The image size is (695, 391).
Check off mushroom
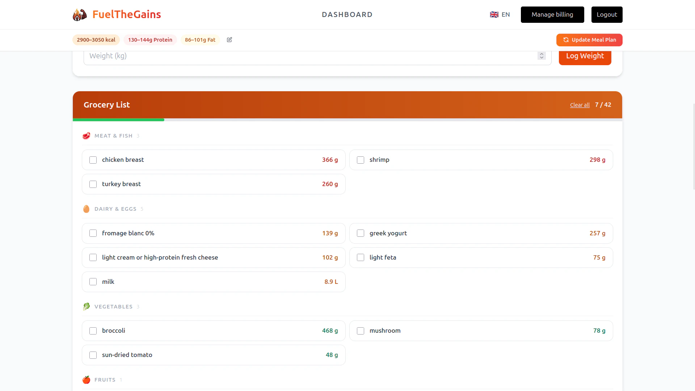[361, 331]
